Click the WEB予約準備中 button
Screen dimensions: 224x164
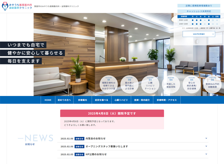point(199,34)
